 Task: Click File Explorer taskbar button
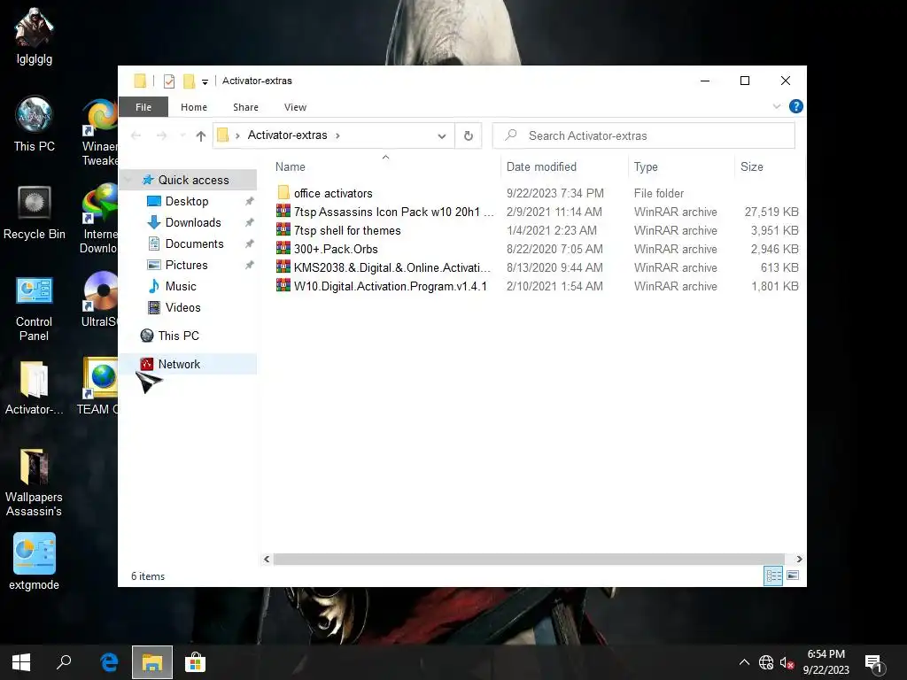[x=152, y=662]
